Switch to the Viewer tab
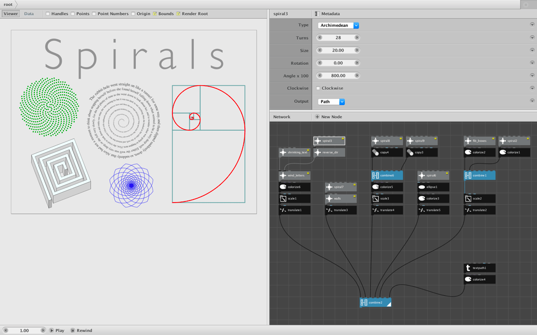The height and width of the screenshot is (335, 537). [11, 14]
